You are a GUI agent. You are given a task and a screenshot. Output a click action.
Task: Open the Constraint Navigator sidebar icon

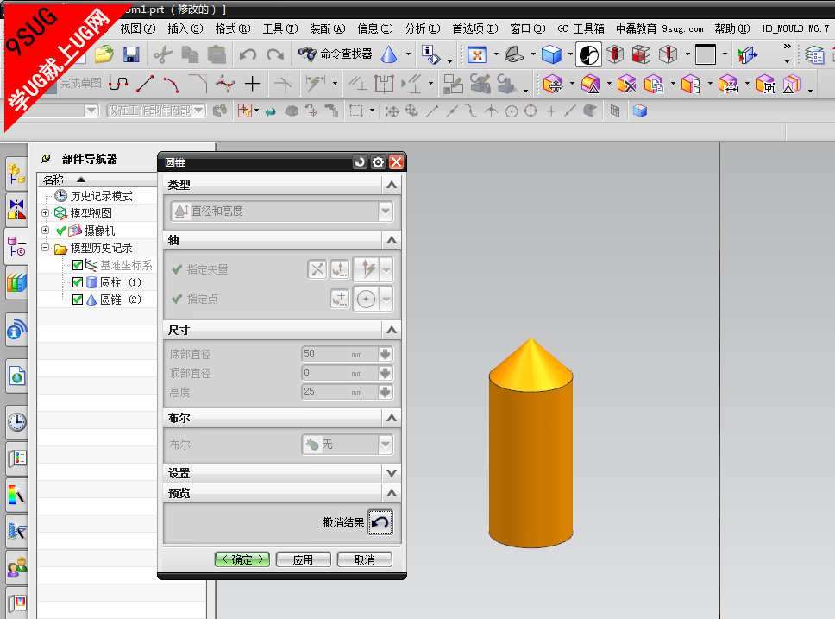click(16, 210)
